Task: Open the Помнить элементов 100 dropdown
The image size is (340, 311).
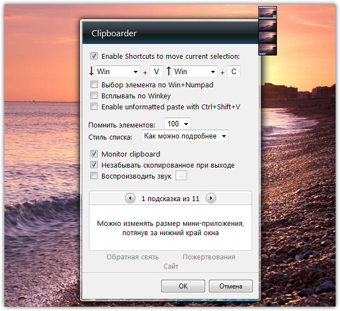Action: [x=178, y=124]
